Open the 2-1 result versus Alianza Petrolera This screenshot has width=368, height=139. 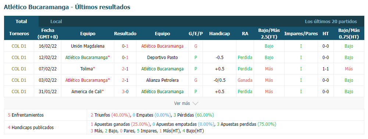click(125, 80)
